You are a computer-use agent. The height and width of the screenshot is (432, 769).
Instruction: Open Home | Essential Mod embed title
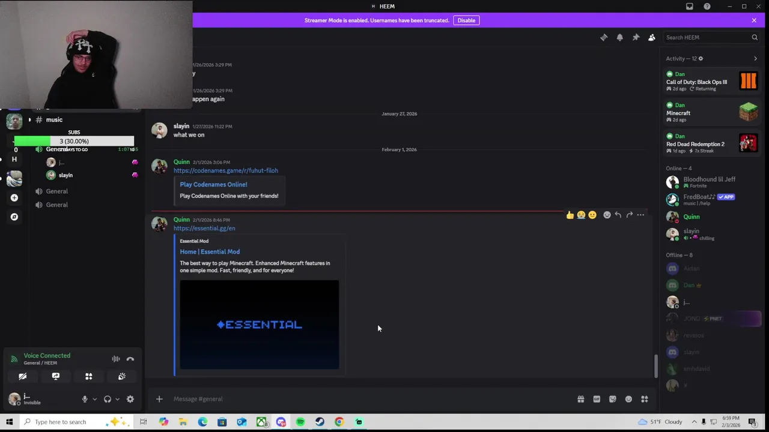point(210,251)
